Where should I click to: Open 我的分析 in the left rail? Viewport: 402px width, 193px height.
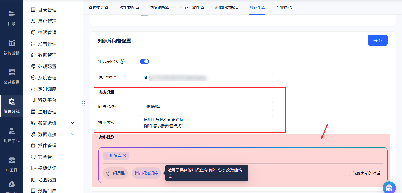coord(12,47)
